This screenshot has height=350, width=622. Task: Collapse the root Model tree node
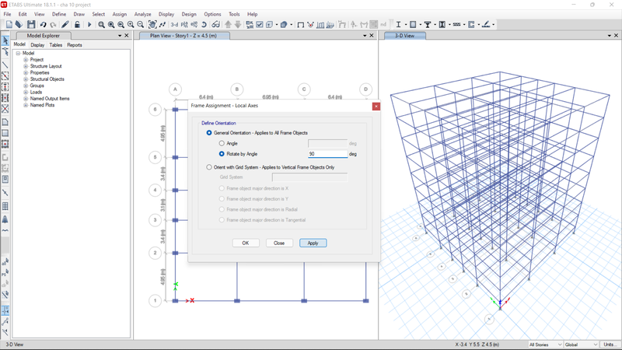(18, 53)
